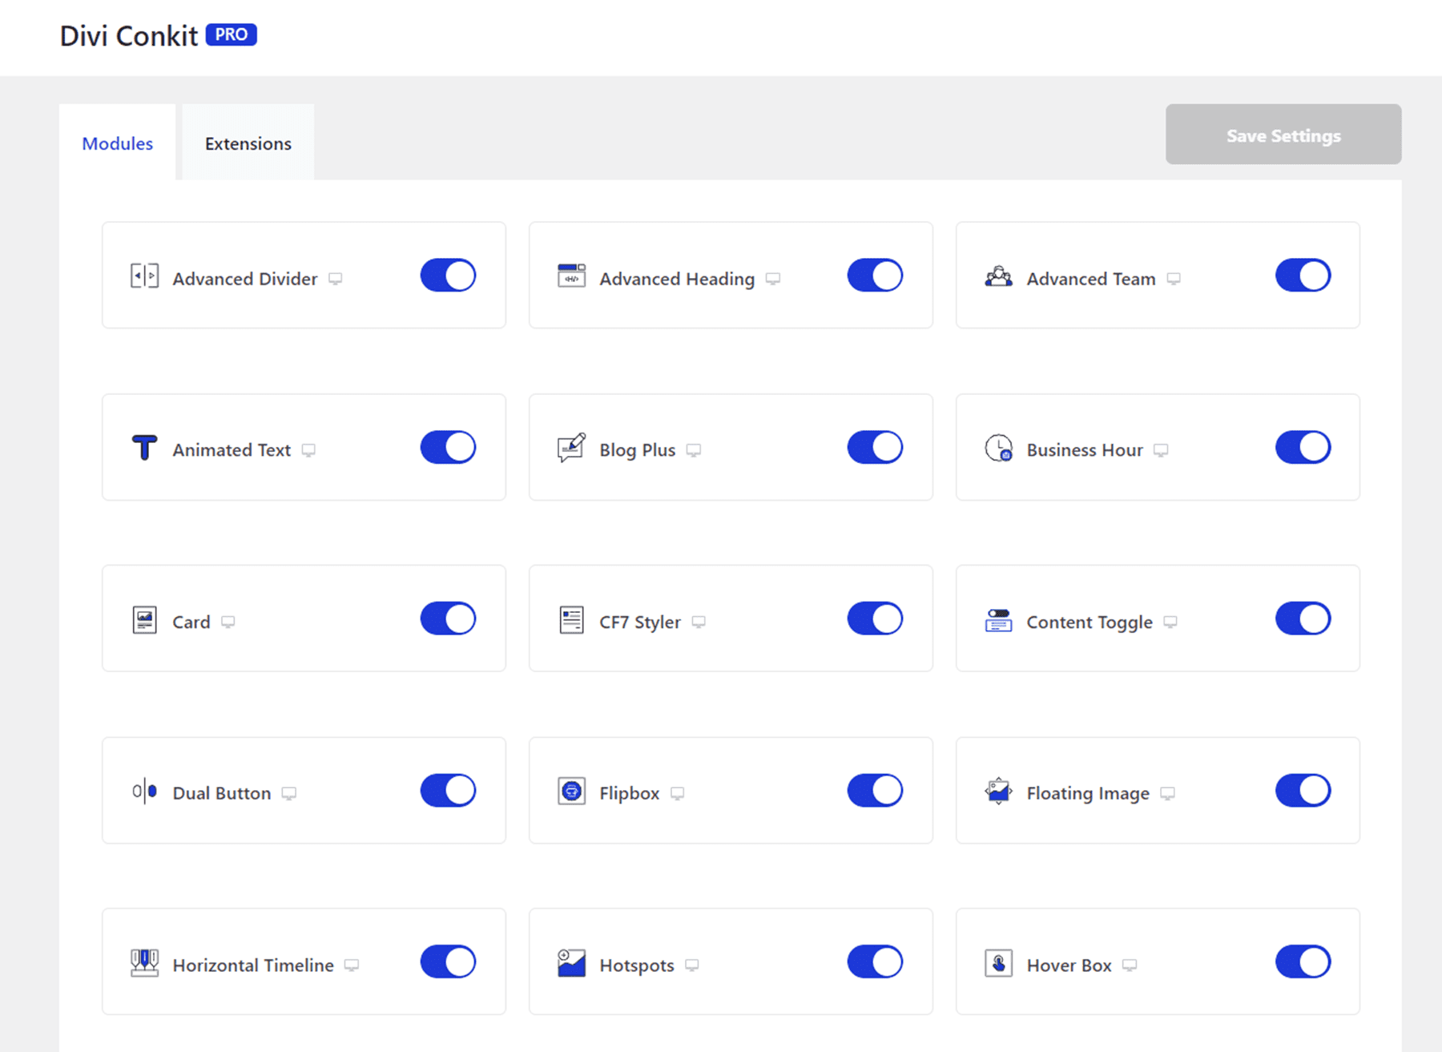The image size is (1442, 1052).
Task: Click the Hotspots image icon
Action: pos(571,962)
